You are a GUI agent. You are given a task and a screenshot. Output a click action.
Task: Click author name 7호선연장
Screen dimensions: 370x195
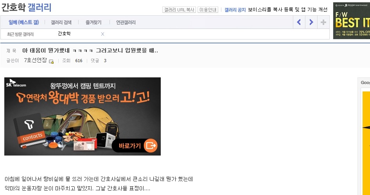point(35,60)
